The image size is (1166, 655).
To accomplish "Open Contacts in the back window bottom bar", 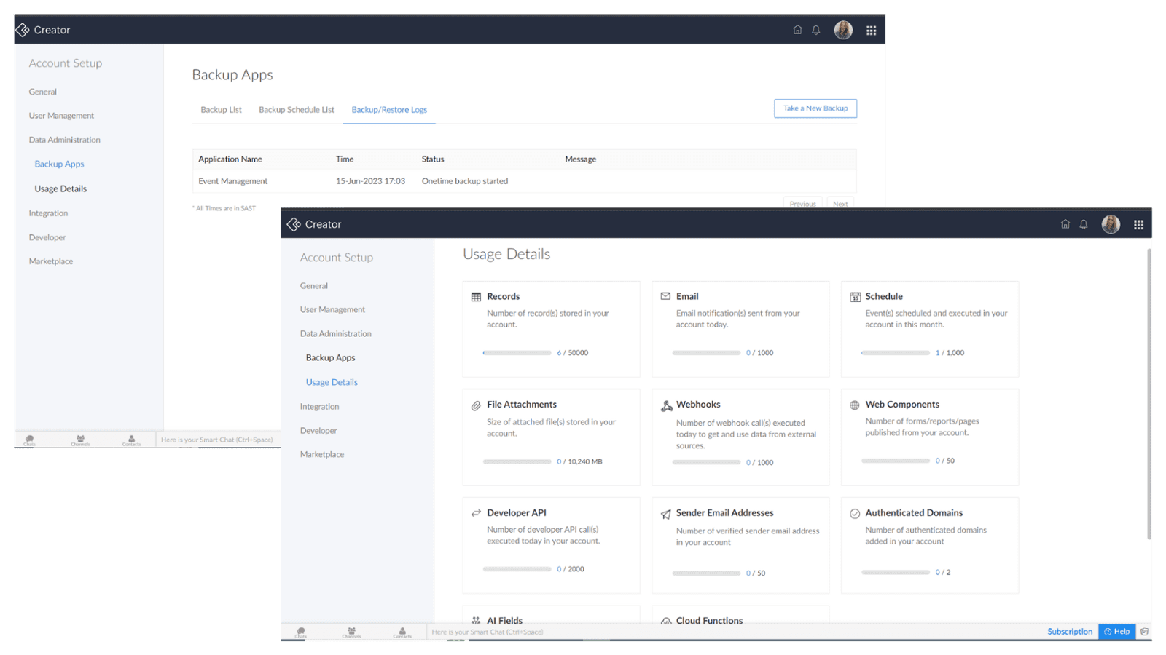I will pyautogui.click(x=131, y=440).
